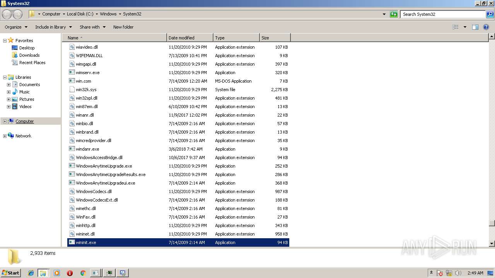Click the wiavideo.dll file icon

click(72, 47)
